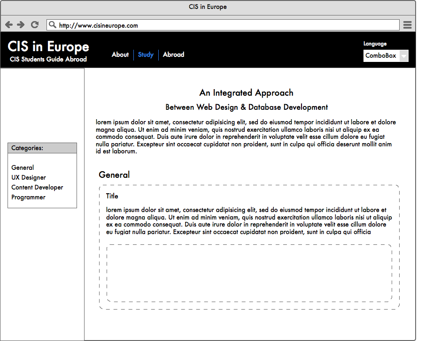Click the CIS in Europe site logo
Viewport: 425px width, 341px height.
click(48, 46)
